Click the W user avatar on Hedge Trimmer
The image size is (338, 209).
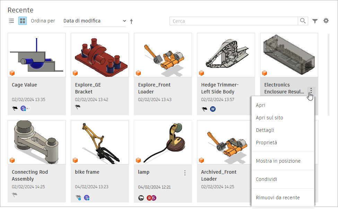pos(213,109)
